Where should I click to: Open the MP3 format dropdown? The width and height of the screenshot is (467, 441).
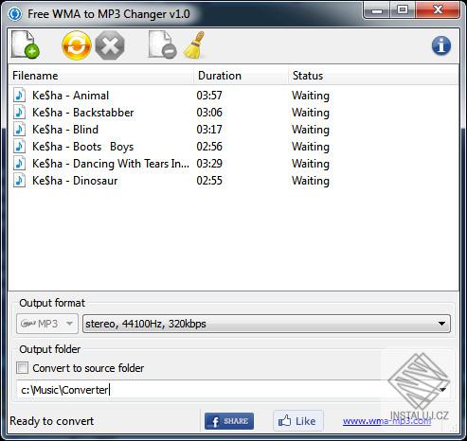pyautogui.click(x=47, y=324)
